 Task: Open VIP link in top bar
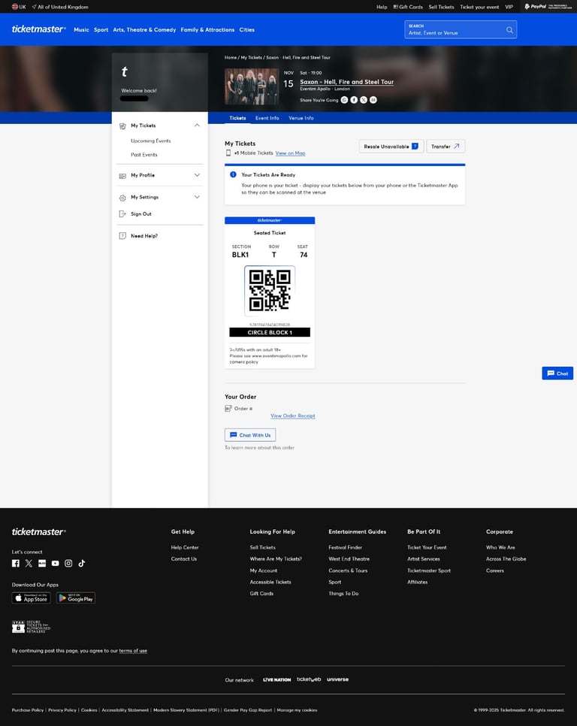pos(509,7)
